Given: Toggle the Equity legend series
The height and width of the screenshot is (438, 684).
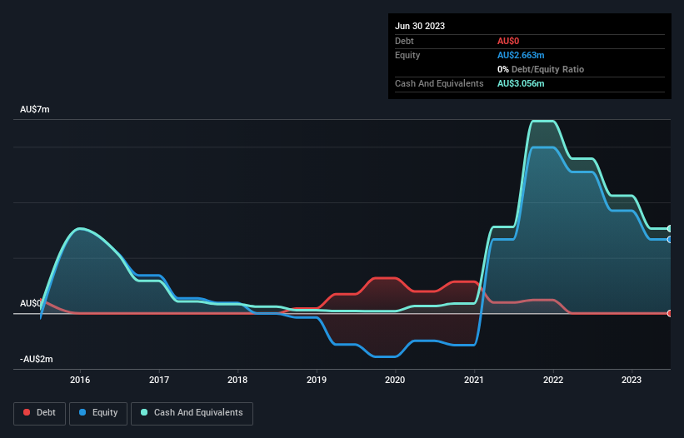Looking at the screenshot, I should coord(98,413).
